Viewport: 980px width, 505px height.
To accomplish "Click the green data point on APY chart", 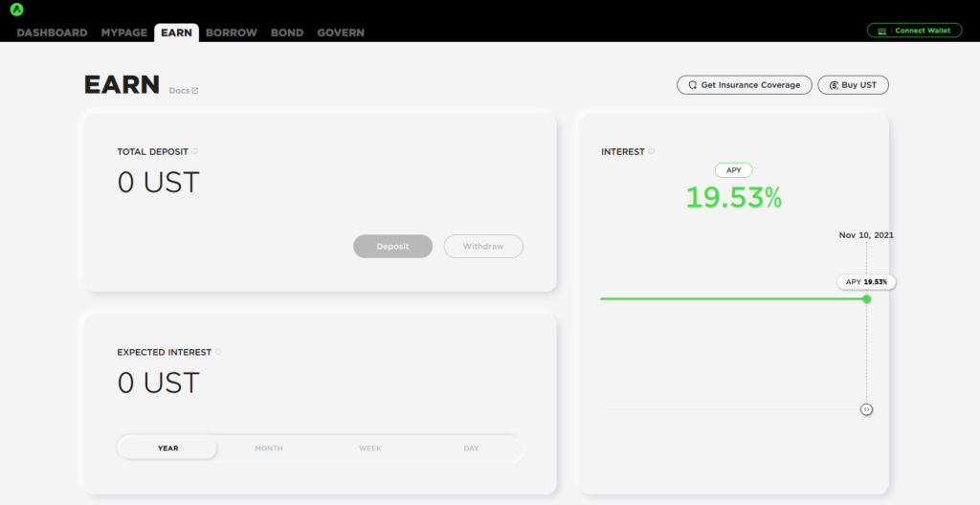I will tap(866, 298).
